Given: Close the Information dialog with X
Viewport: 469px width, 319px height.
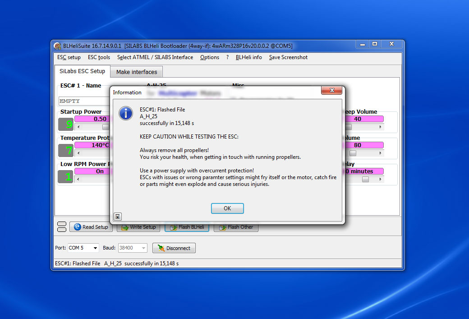Looking at the screenshot, I should (x=331, y=90).
